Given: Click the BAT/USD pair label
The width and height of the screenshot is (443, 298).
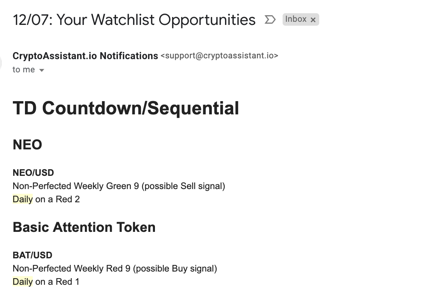Looking at the screenshot, I should [32, 255].
